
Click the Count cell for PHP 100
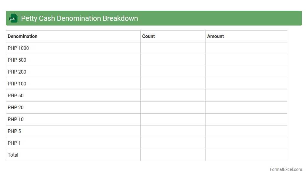173,84
